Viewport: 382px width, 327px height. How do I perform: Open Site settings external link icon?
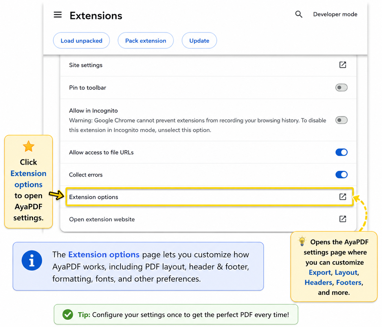click(343, 65)
